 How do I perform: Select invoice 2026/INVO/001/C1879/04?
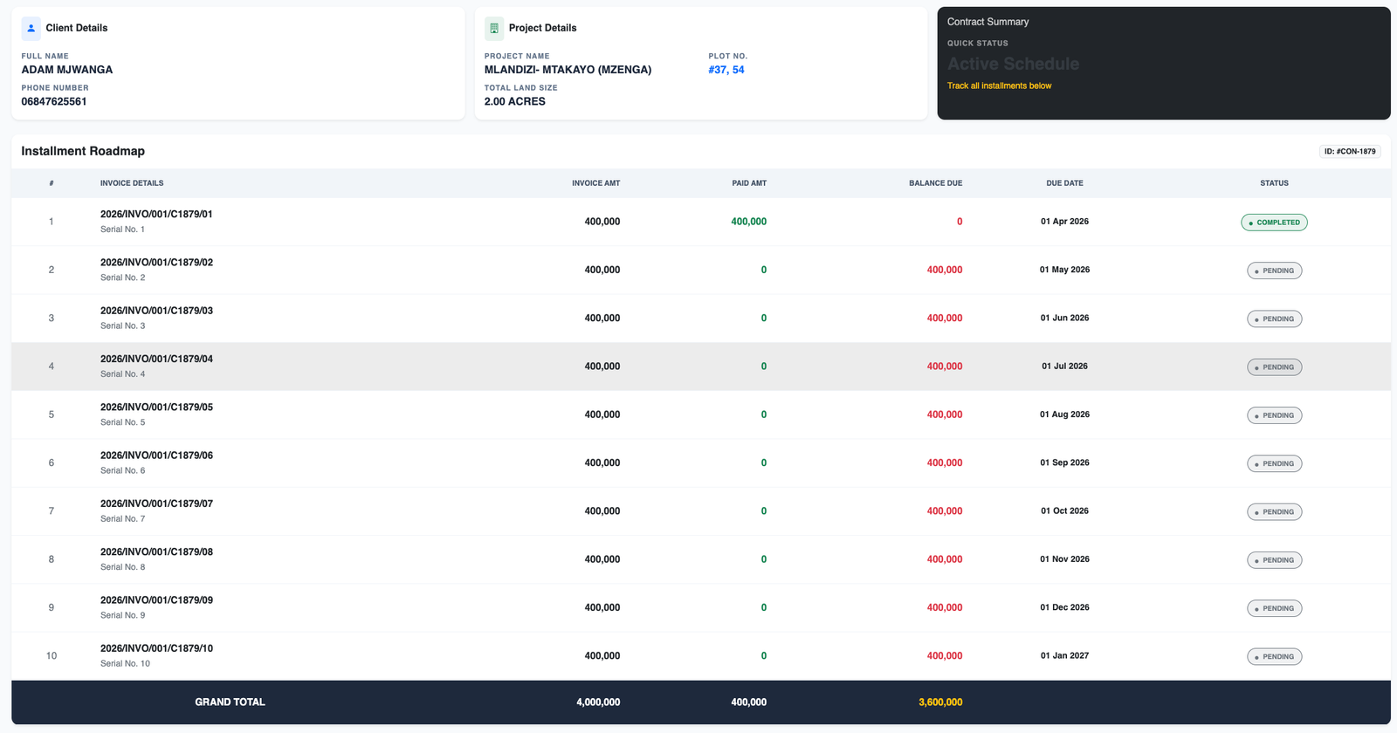[x=156, y=359]
